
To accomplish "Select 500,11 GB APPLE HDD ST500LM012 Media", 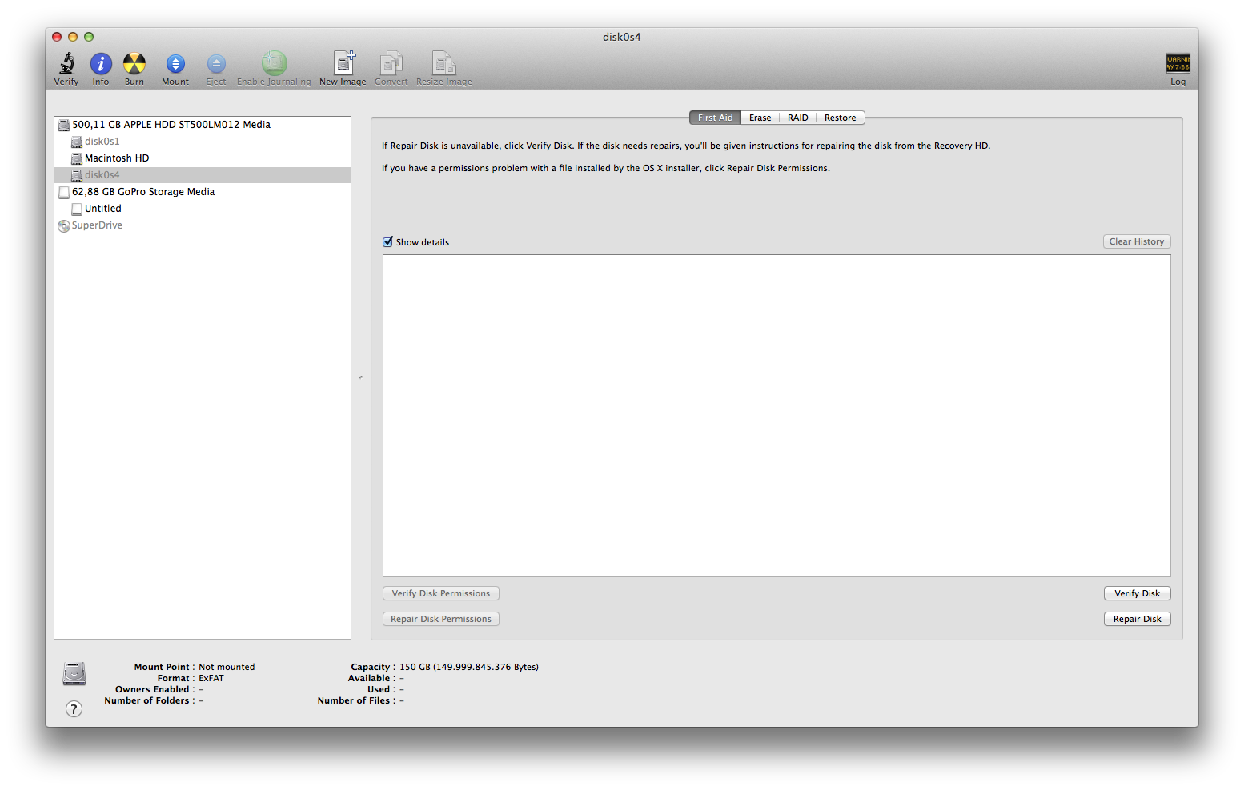I will click(x=203, y=125).
